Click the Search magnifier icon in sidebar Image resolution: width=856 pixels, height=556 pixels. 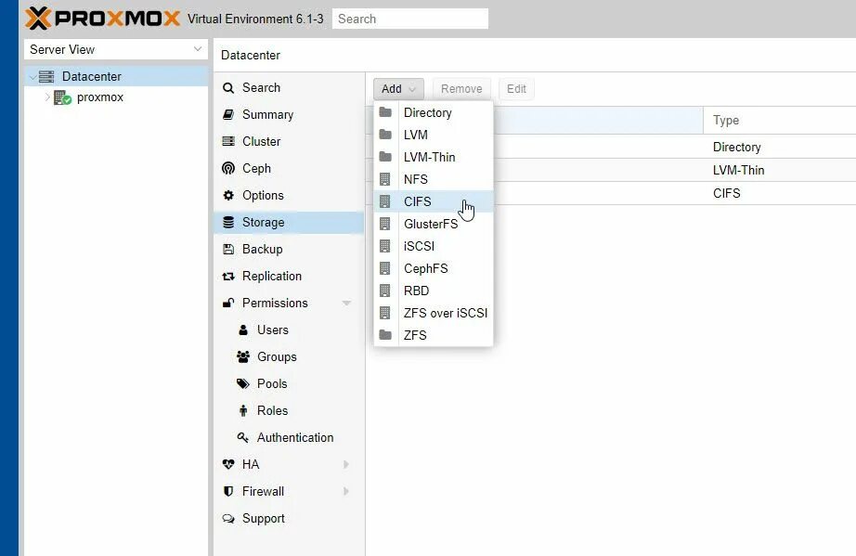coord(228,88)
